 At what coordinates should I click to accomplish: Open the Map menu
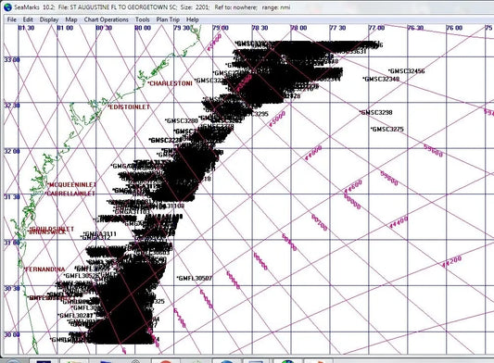[71, 19]
